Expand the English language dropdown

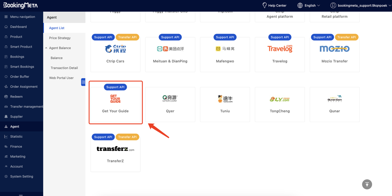coord(309,5)
